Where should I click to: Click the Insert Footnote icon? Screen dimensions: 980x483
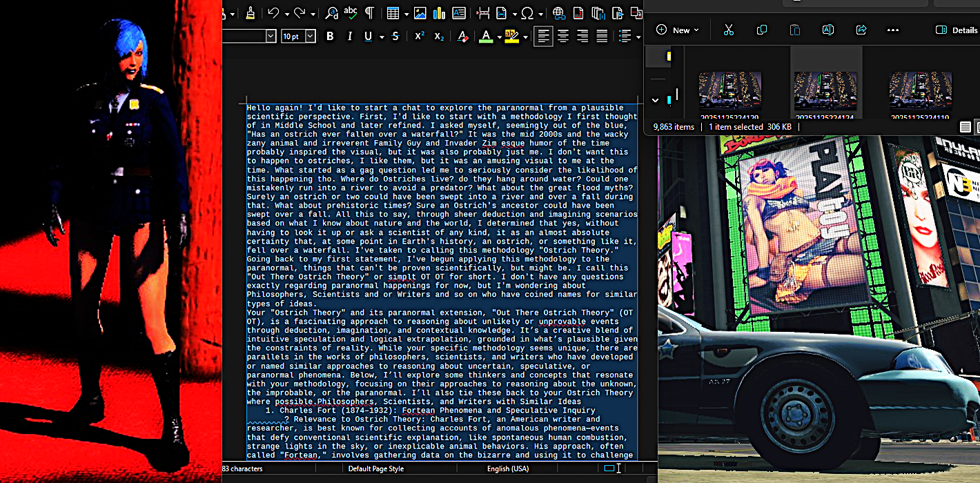tap(578, 12)
